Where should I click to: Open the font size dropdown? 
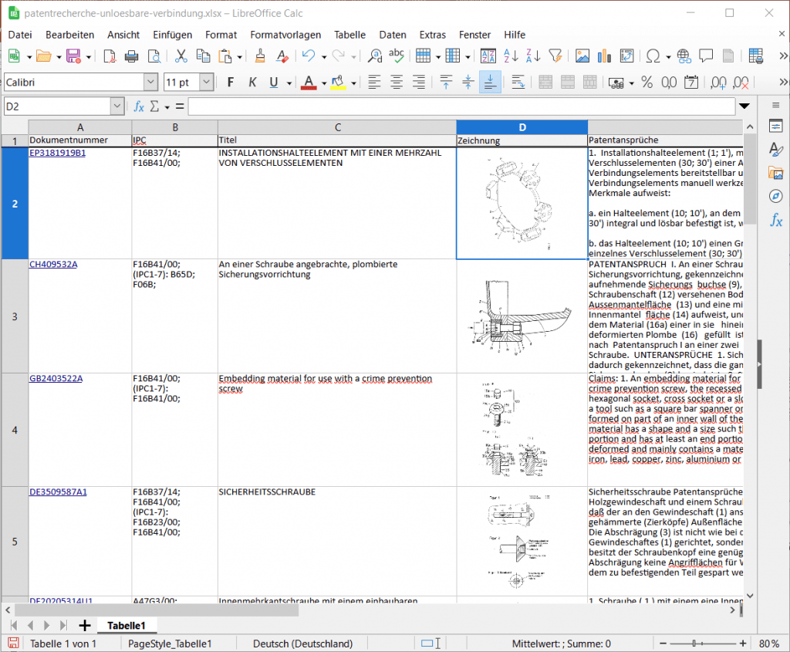click(x=206, y=83)
